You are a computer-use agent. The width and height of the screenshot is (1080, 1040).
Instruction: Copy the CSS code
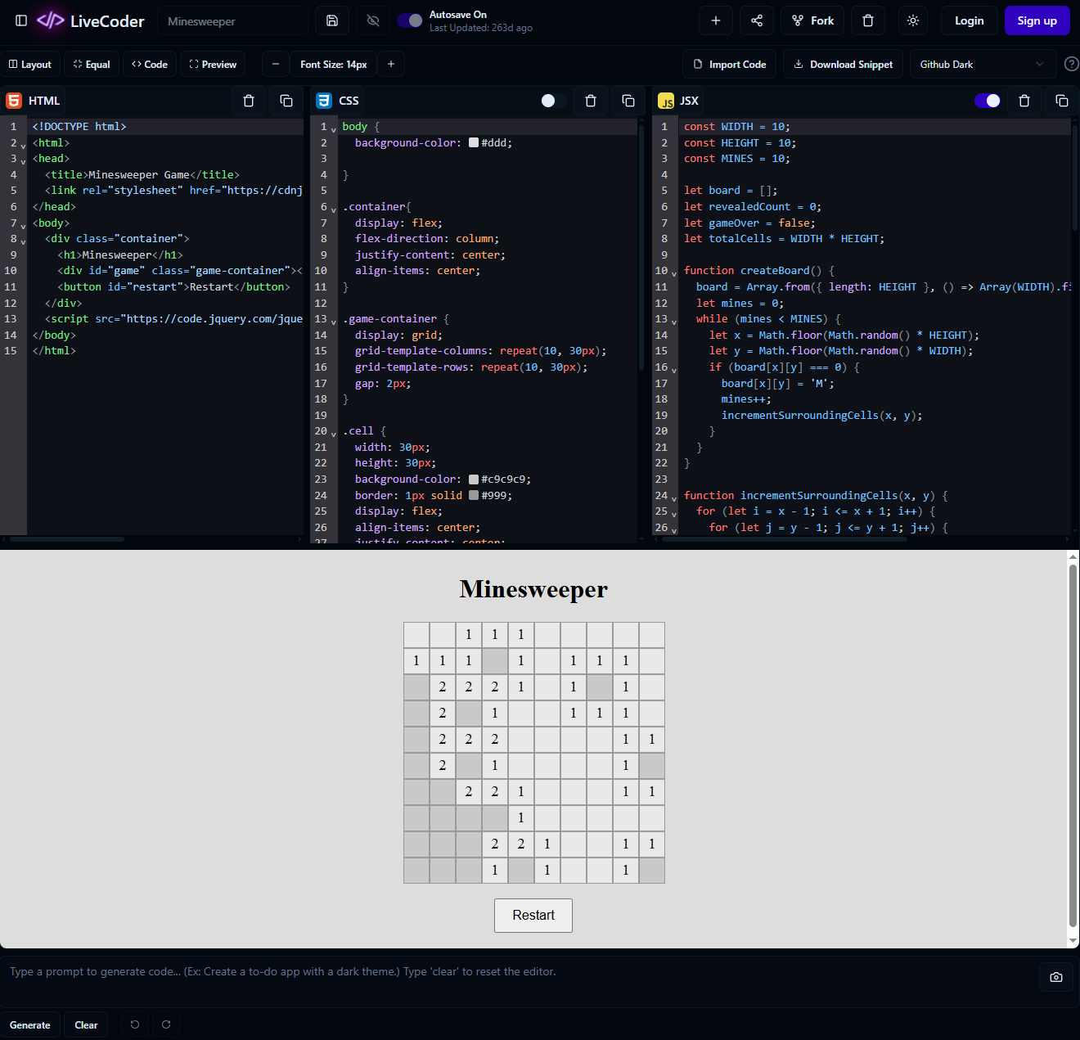point(628,101)
